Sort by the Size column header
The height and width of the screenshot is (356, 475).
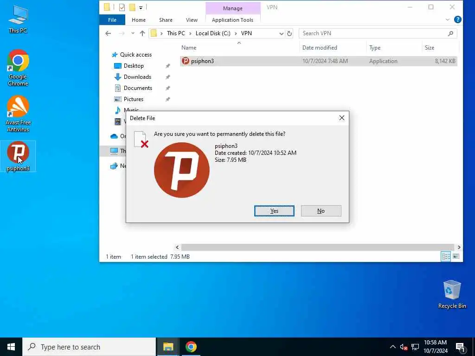[x=429, y=48]
